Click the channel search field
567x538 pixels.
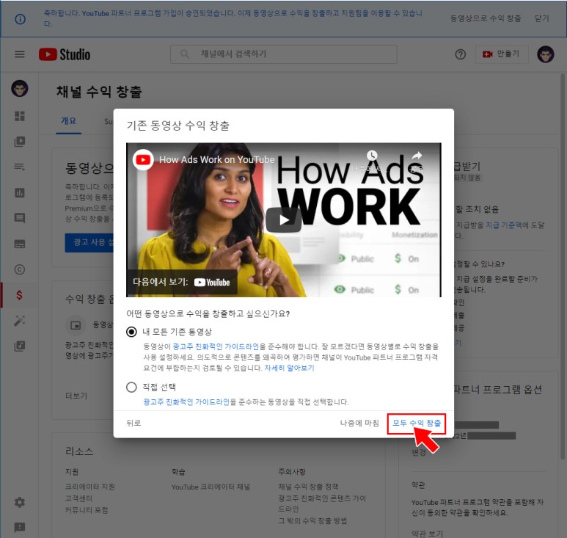coord(284,54)
